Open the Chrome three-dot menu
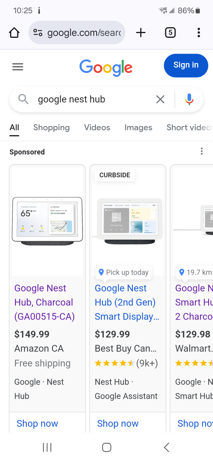 [199, 33]
